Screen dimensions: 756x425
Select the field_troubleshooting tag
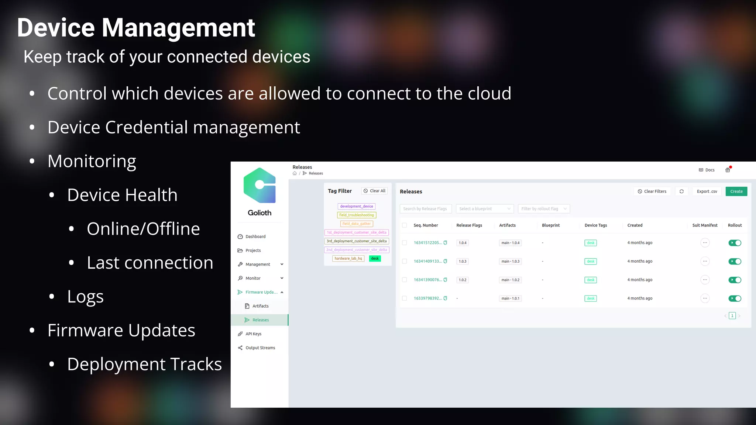(357, 215)
